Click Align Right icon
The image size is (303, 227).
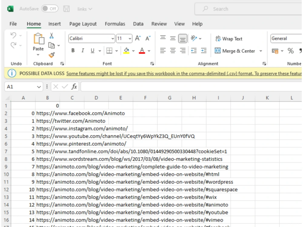click(x=183, y=51)
